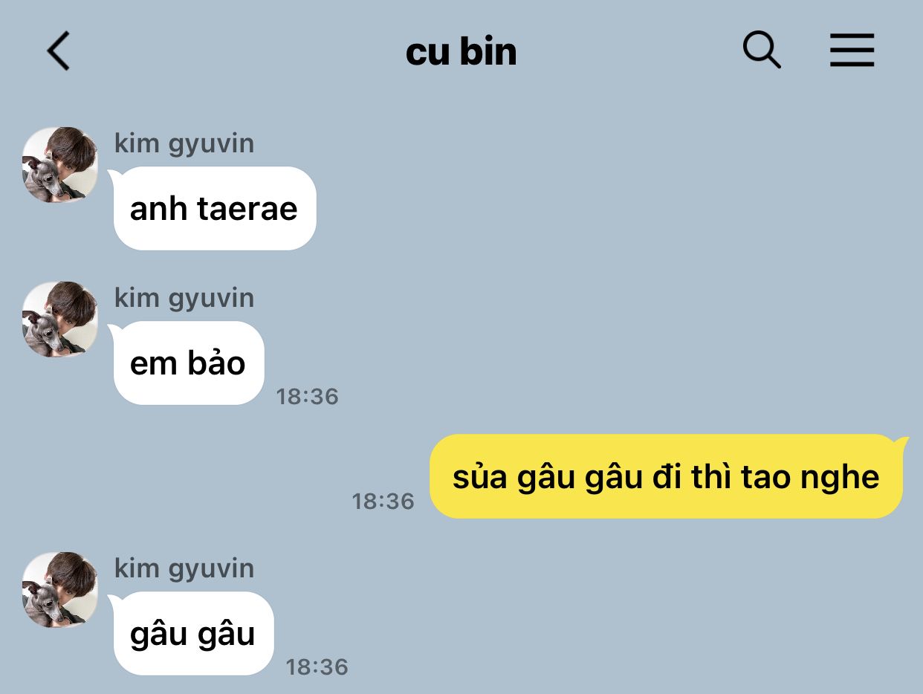
Task: Click the 18:36 timestamp beside "gâu gâu"
Action: (317, 667)
